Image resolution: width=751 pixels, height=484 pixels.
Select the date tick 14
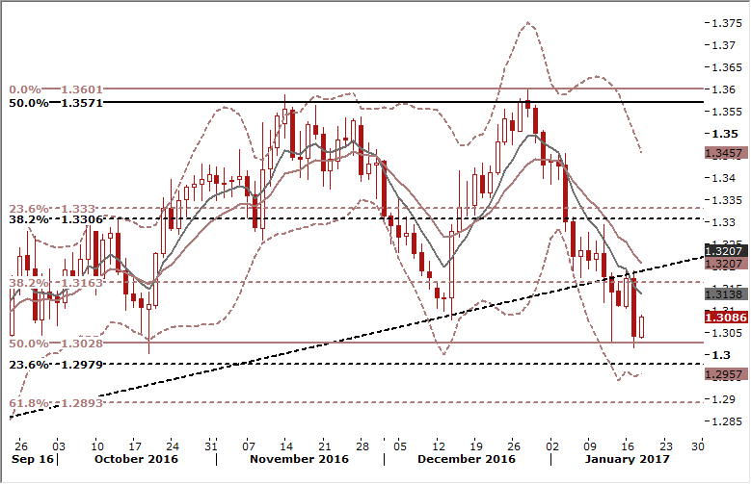(x=286, y=446)
